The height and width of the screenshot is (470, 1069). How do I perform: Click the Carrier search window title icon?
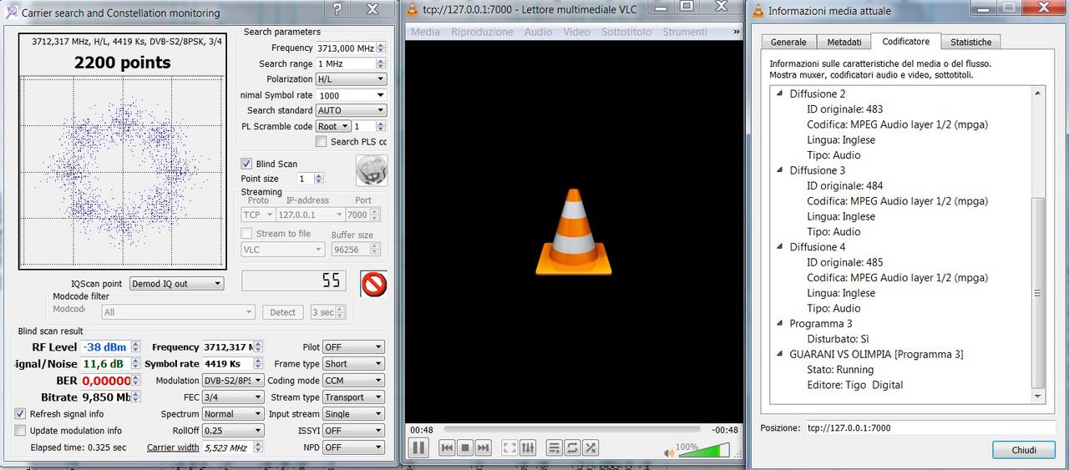[x=11, y=13]
